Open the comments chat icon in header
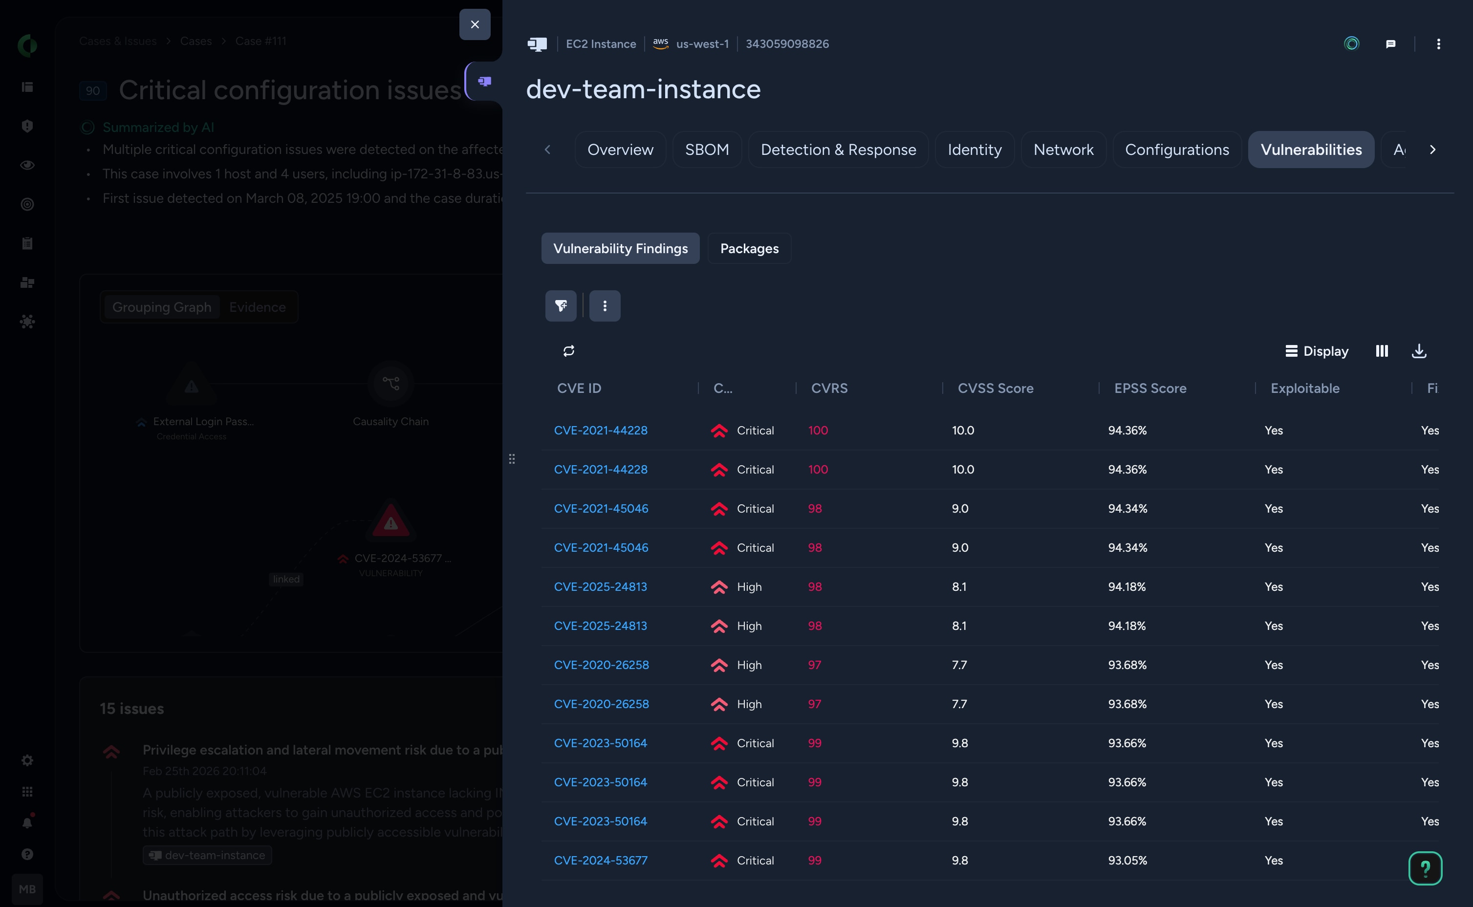1473x907 pixels. click(1390, 44)
